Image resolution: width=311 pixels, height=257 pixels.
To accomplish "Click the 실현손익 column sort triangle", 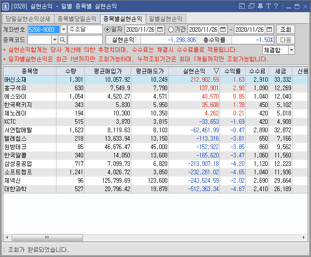I will tap(216, 71).
